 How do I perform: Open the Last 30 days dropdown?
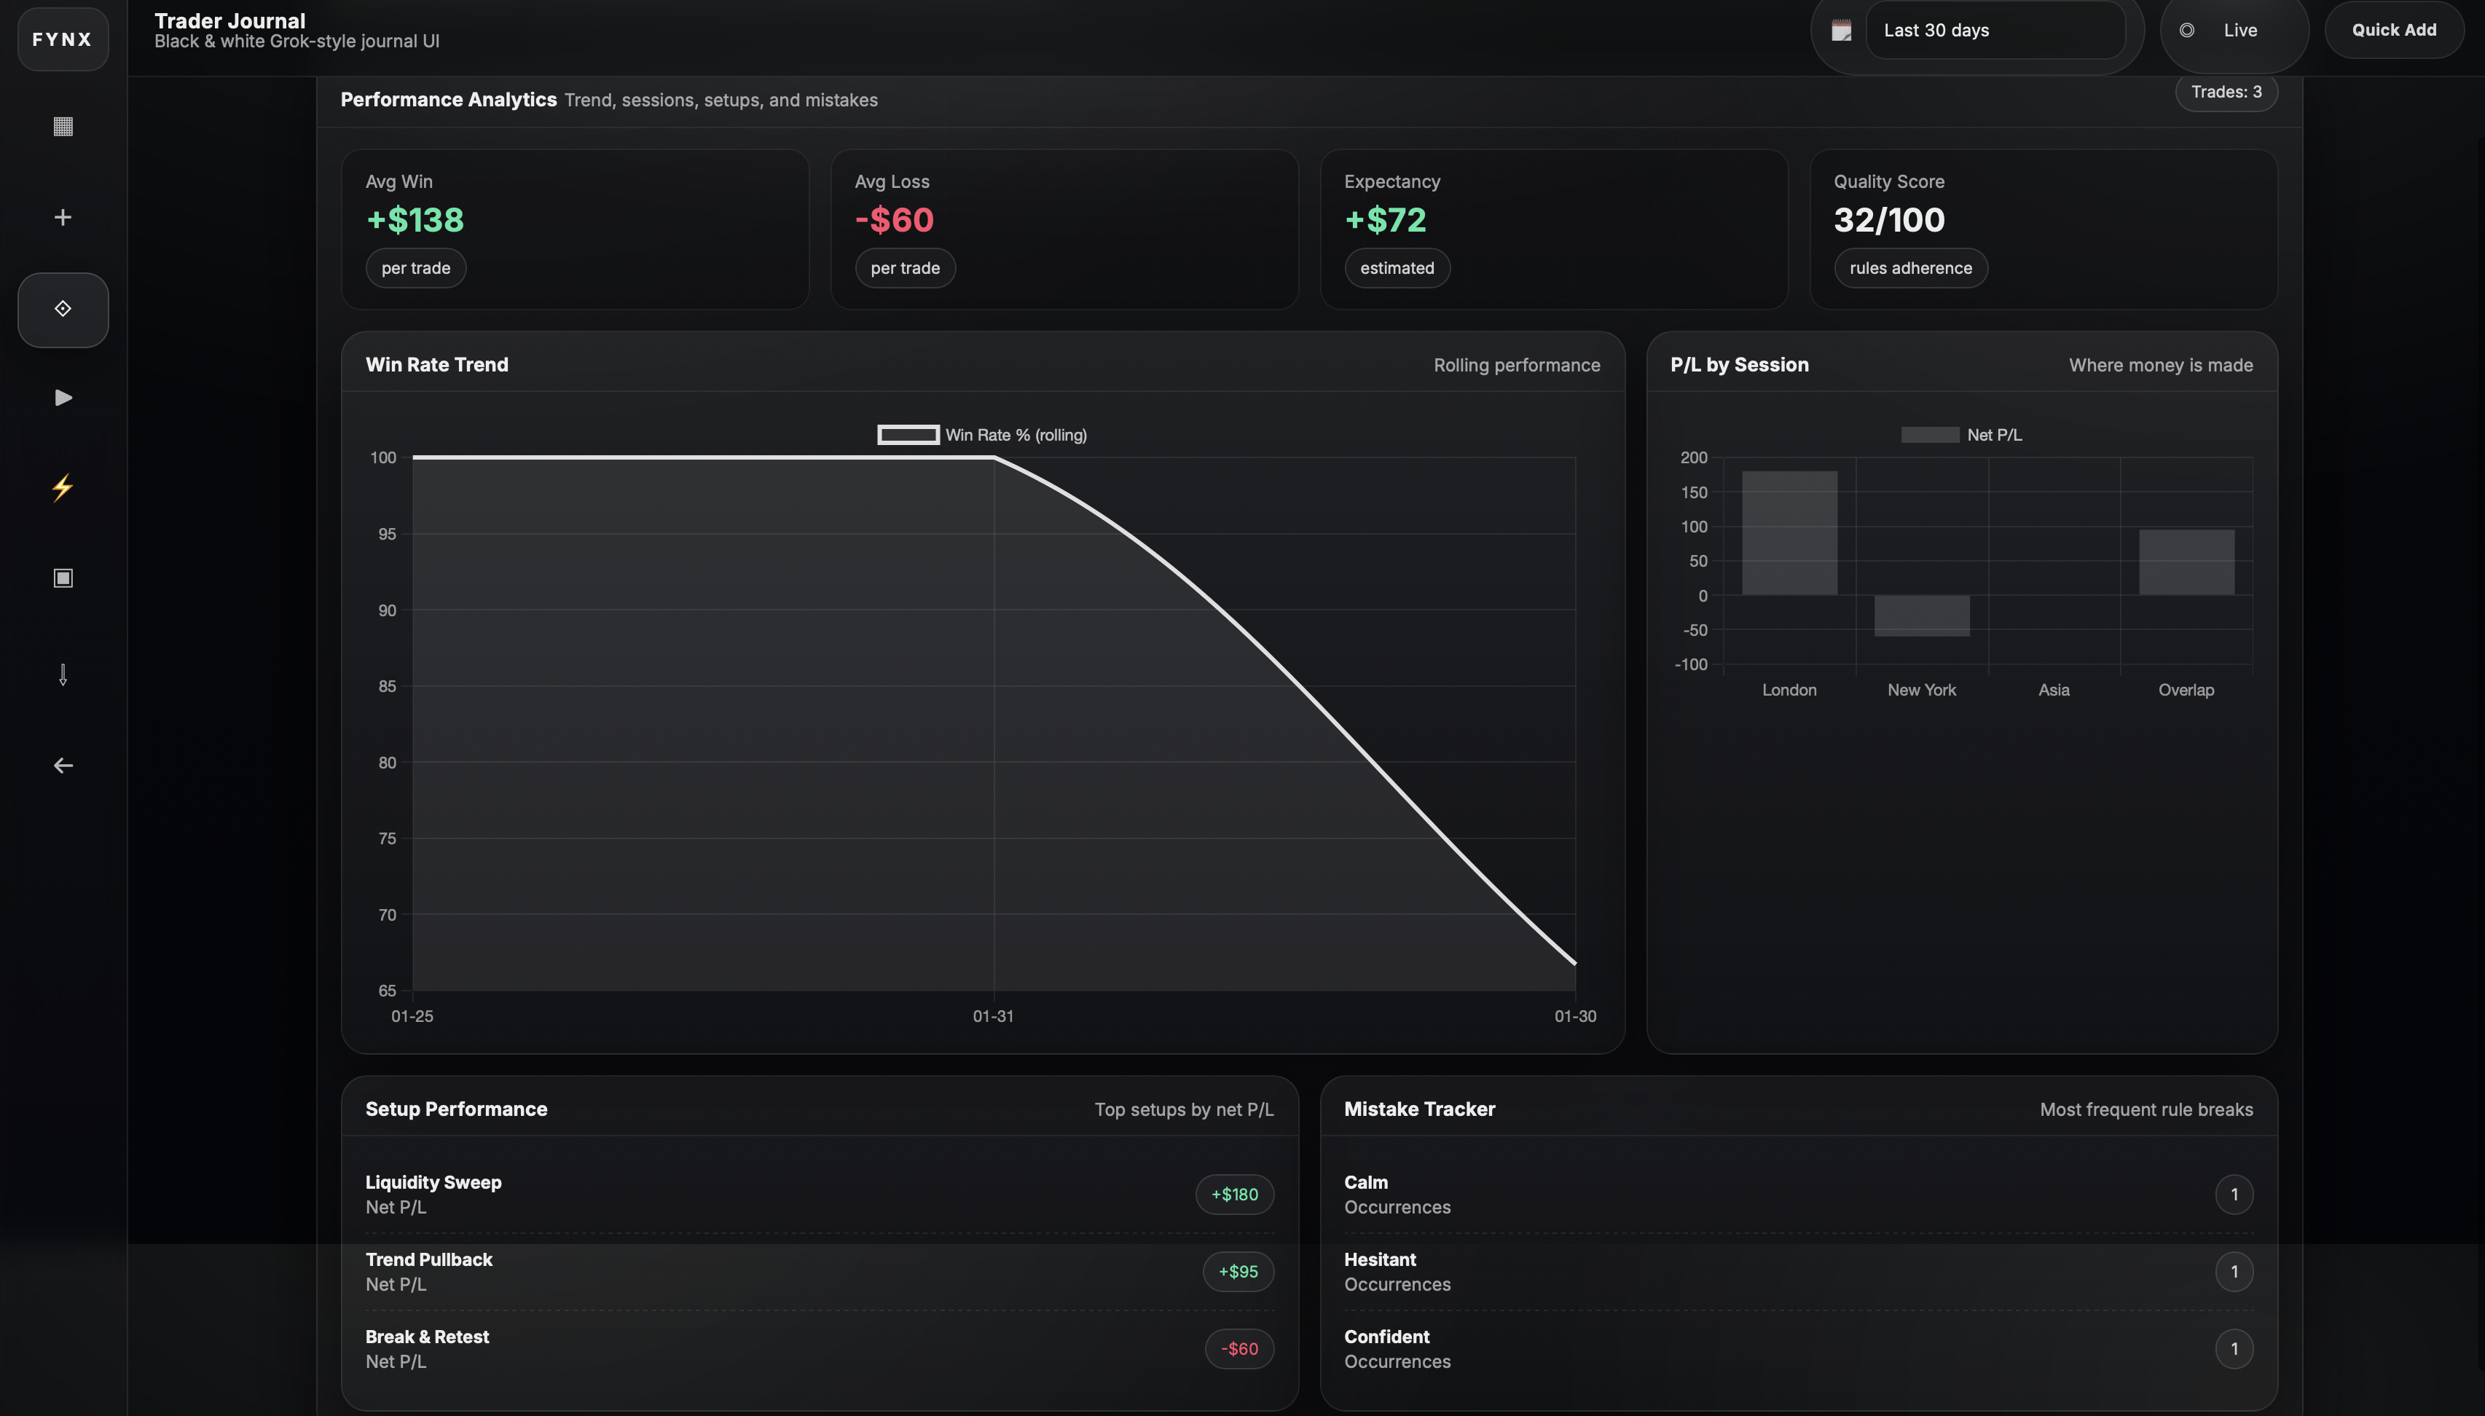click(x=1994, y=30)
